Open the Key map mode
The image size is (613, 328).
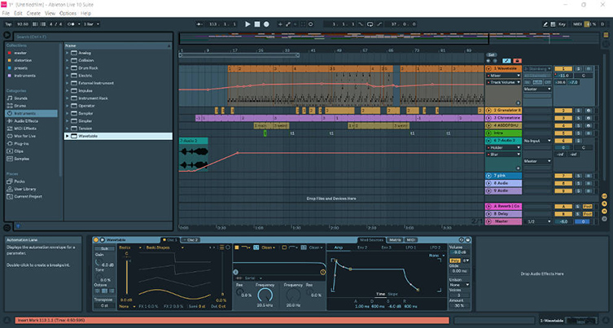click(562, 24)
